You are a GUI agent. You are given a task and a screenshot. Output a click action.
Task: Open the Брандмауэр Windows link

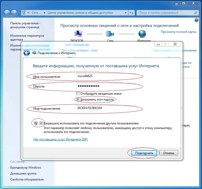(x=26, y=168)
